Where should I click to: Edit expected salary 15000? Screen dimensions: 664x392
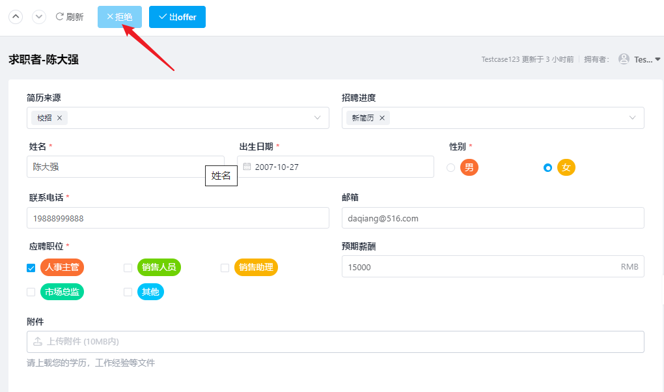(493, 266)
